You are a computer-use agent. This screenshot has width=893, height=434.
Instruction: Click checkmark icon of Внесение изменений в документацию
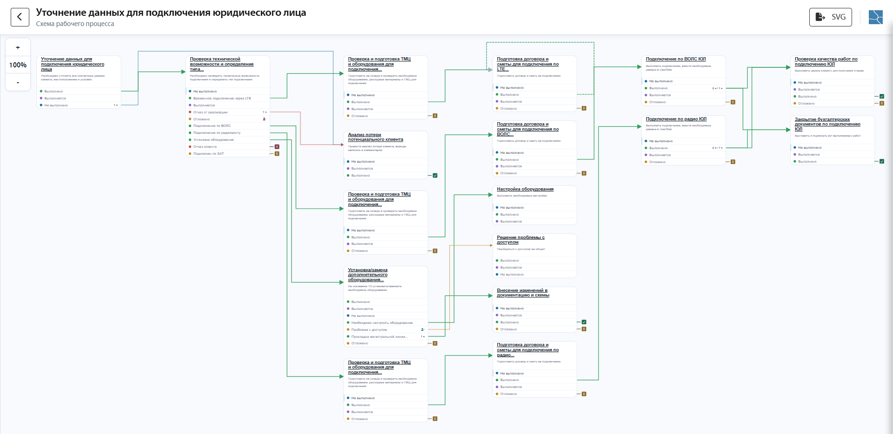584,322
